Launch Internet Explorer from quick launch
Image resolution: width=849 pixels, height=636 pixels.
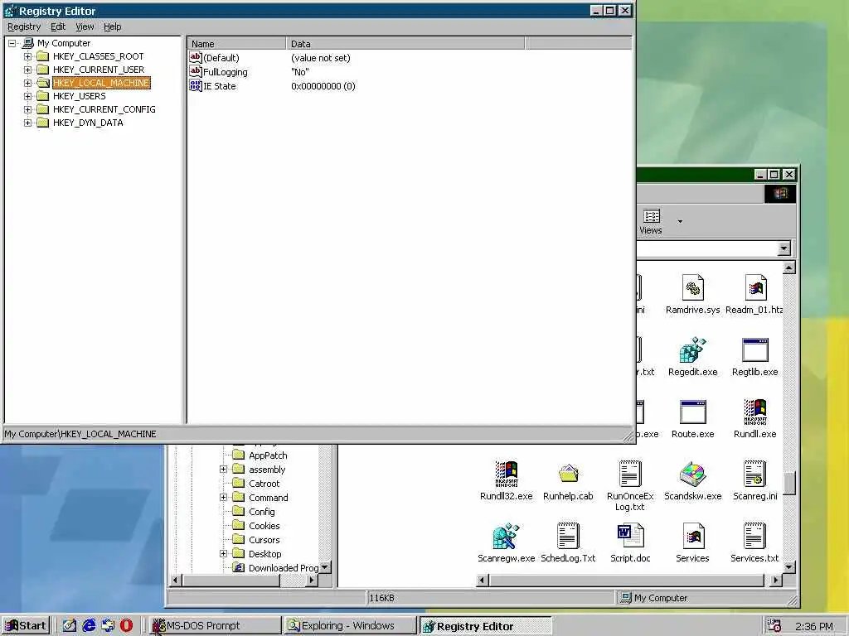click(x=89, y=626)
